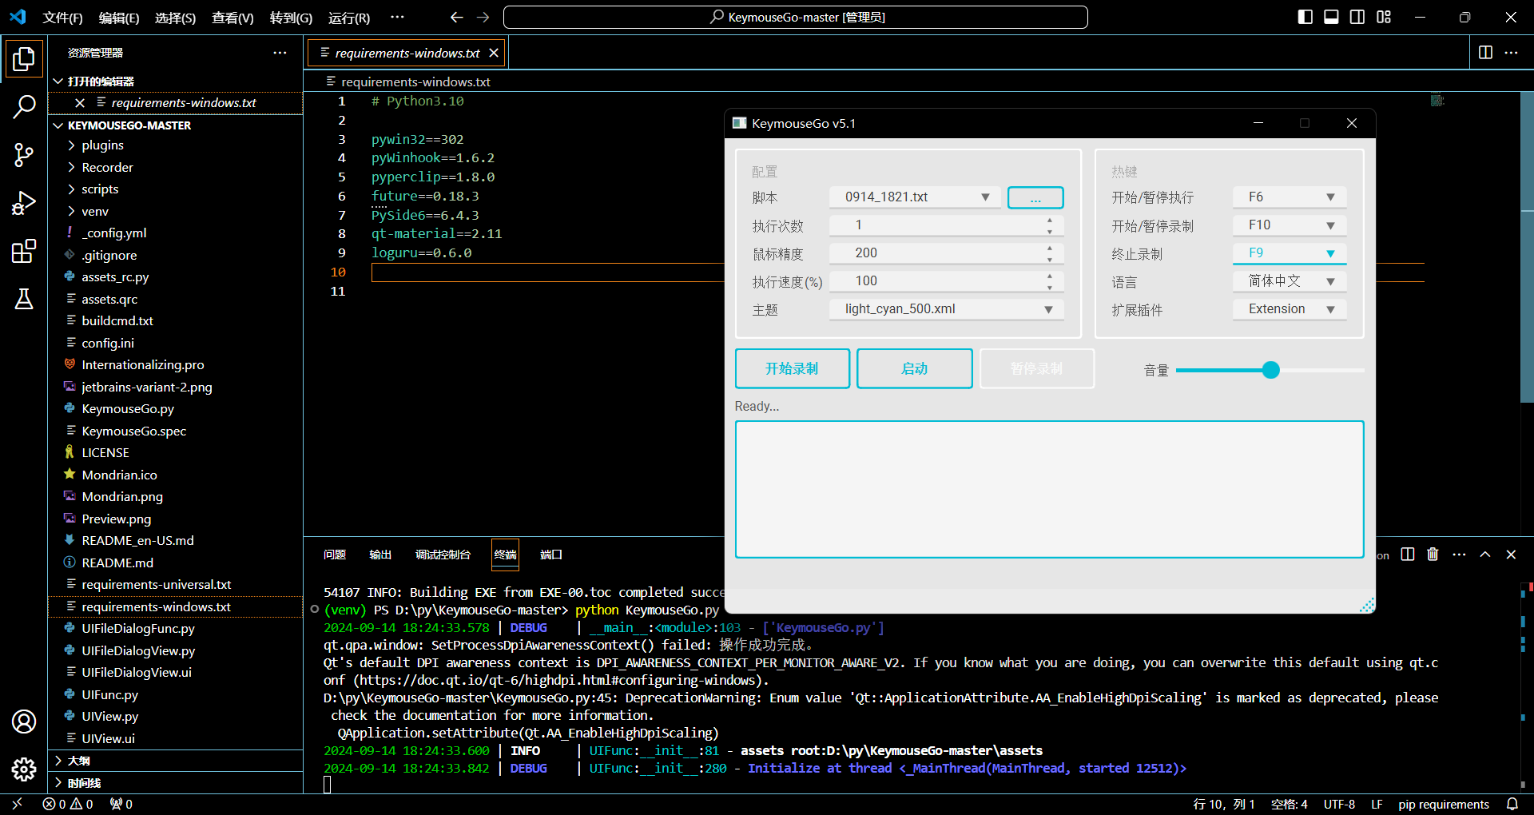
Task: Open the 开始/暂停录制 hotkey dropdown F10
Action: click(1290, 225)
